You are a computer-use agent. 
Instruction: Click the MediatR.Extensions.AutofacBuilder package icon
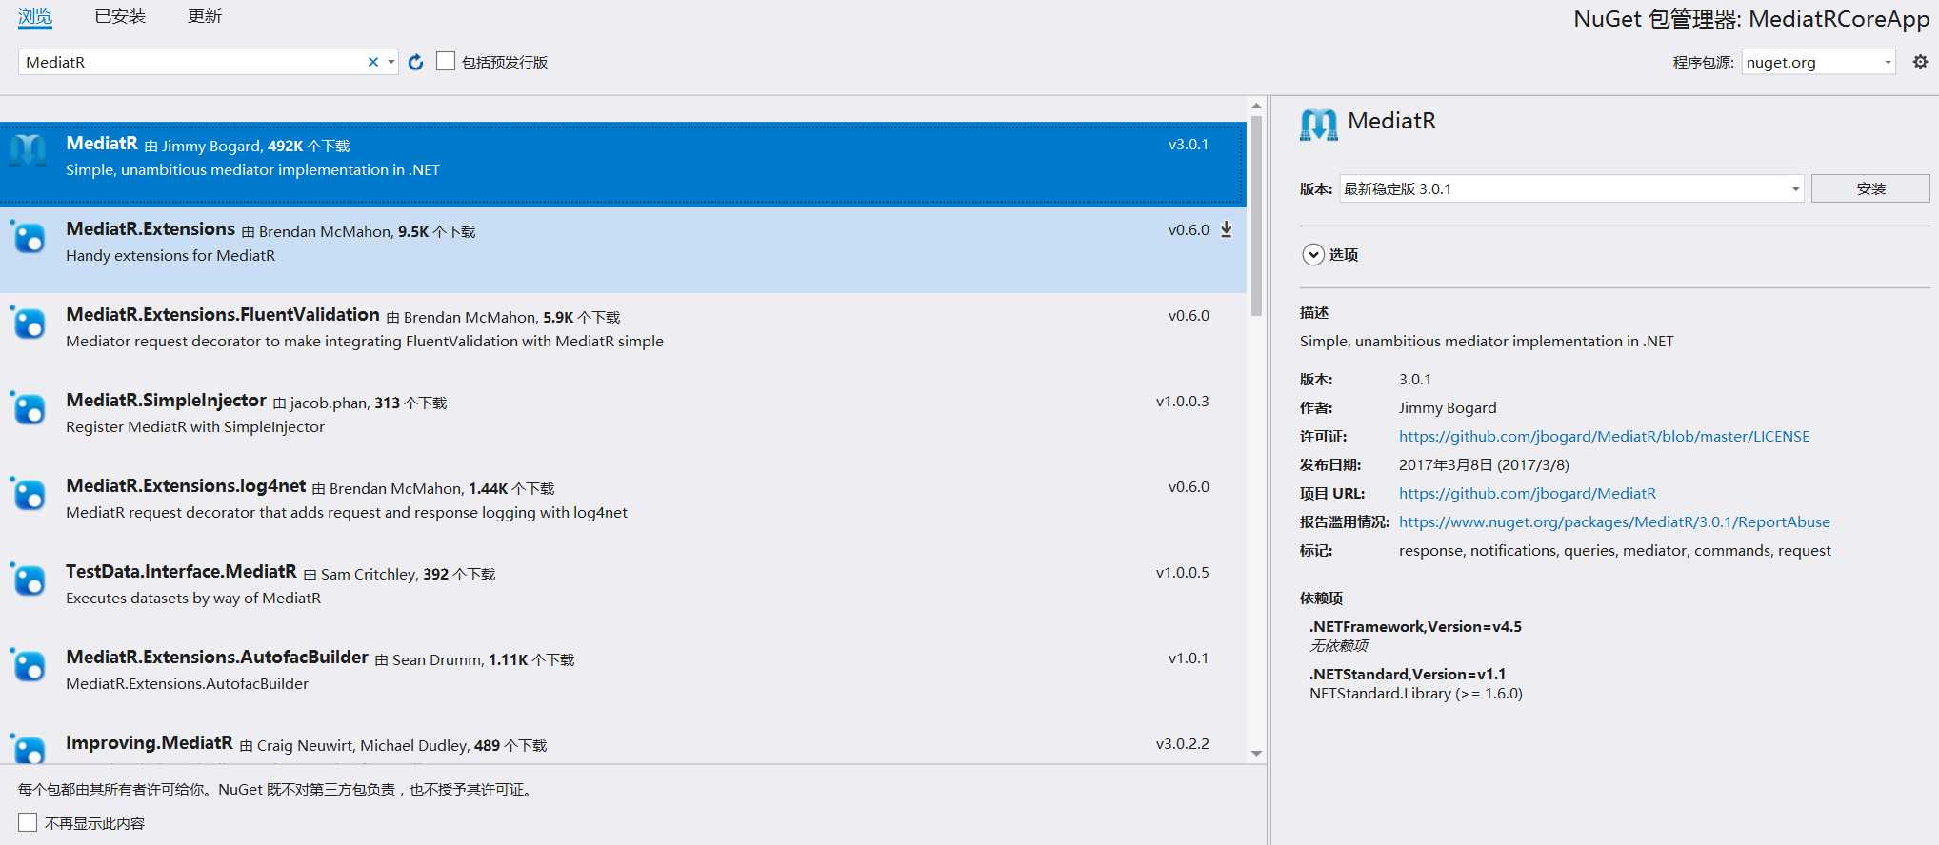(28, 664)
